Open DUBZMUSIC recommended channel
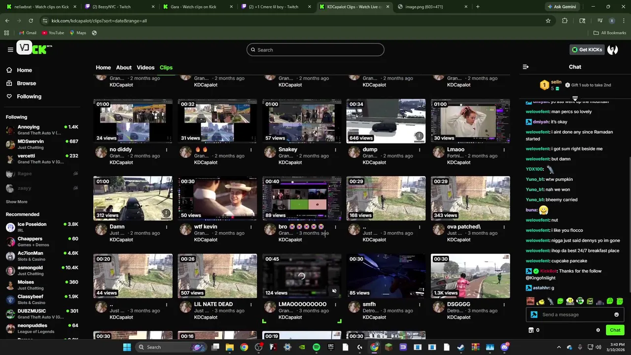This screenshot has width=631, height=355. point(42,314)
